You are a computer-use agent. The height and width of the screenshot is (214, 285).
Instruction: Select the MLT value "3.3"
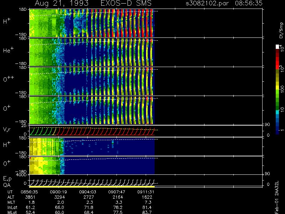coord(119,202)
